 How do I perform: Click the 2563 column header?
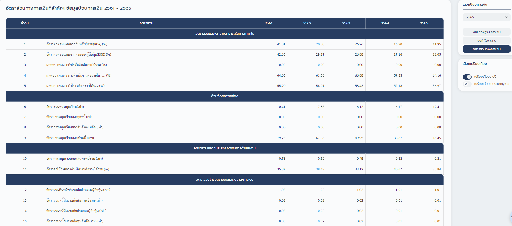(x=346, y=23)
